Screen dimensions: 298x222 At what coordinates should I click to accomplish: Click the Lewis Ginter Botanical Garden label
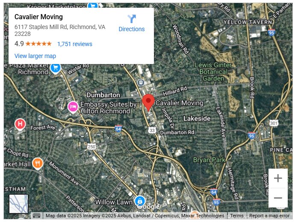(213, 72)
